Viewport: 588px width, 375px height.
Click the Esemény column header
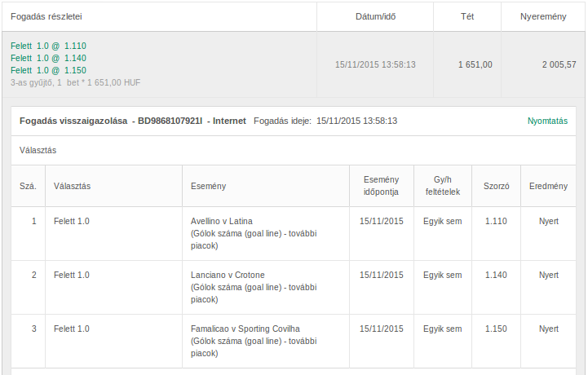208,186
